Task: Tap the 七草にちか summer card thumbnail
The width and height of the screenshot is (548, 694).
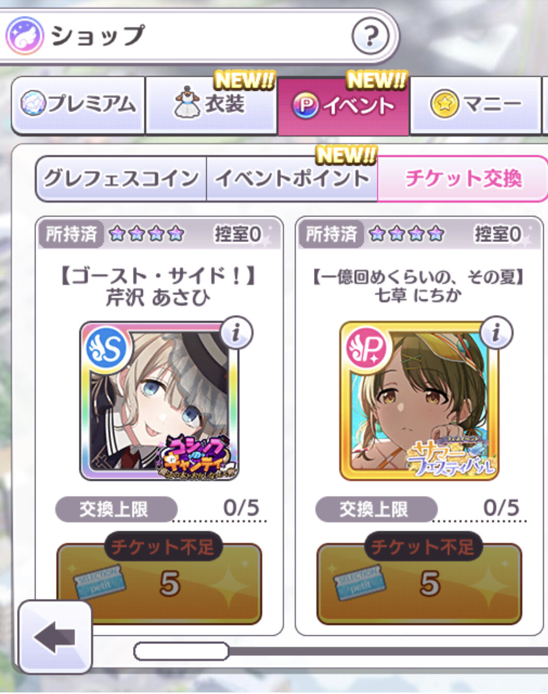Action: click(x=419, y=401)
